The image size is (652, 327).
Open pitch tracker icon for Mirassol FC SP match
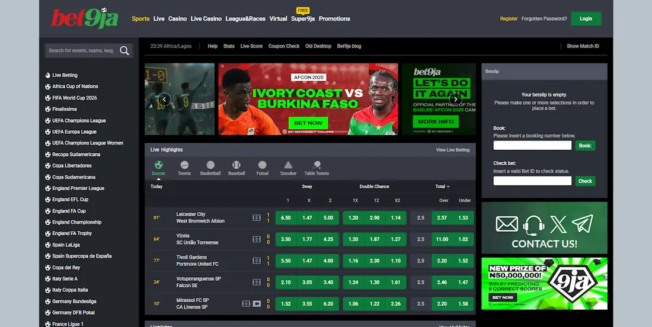click(x=246, y=304)
